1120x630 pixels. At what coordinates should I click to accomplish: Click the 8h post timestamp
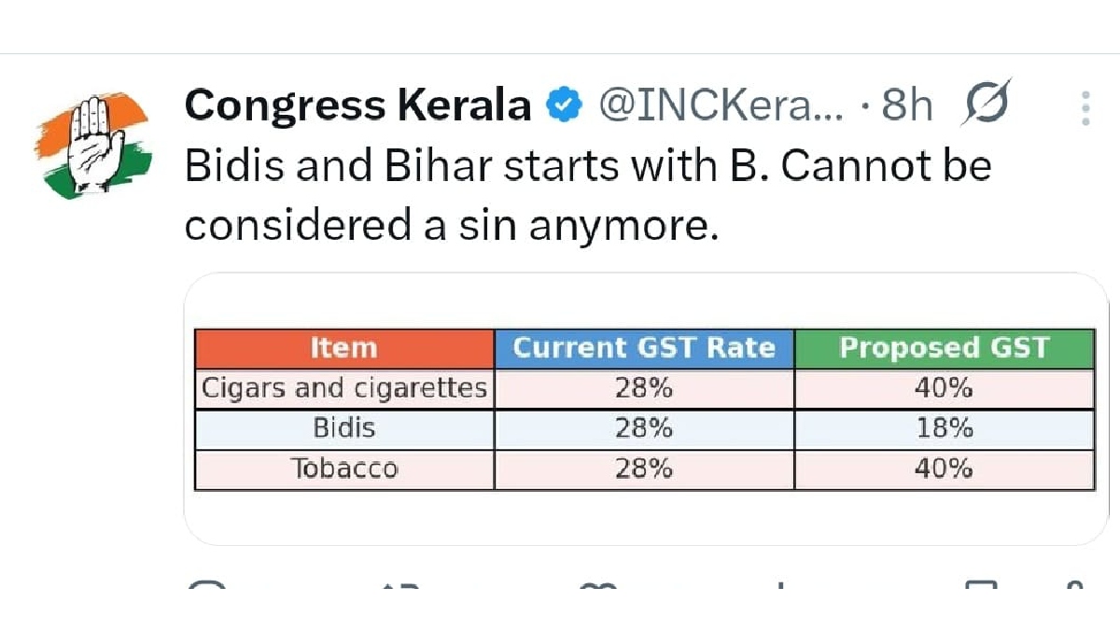click(x=906, y=106)
